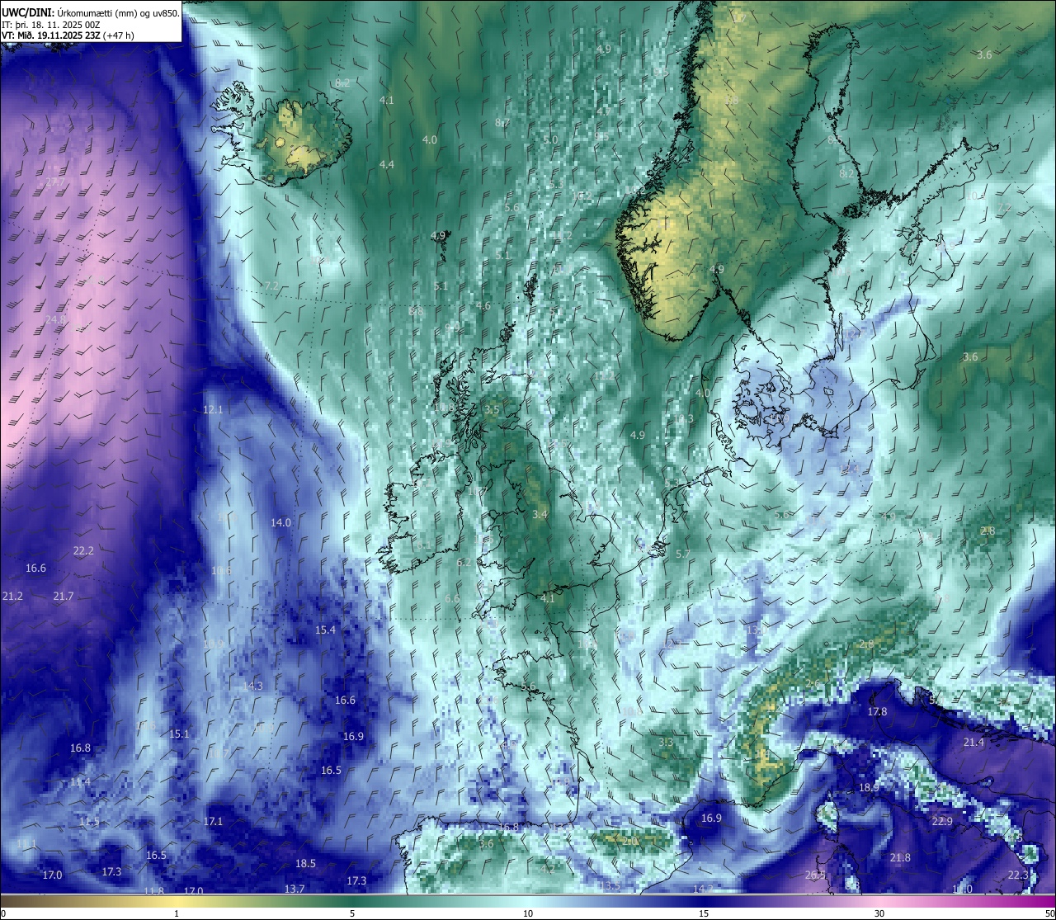1056x920 pixels.
Task: Click the color scale tick label '1'
Action: (x=177, y=913)
